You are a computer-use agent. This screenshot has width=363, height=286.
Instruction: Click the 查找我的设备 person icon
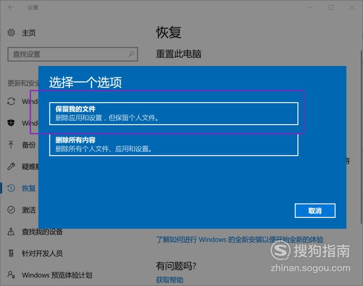11,232
